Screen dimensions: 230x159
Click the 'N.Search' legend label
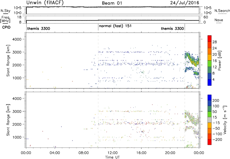pos(222,11)
